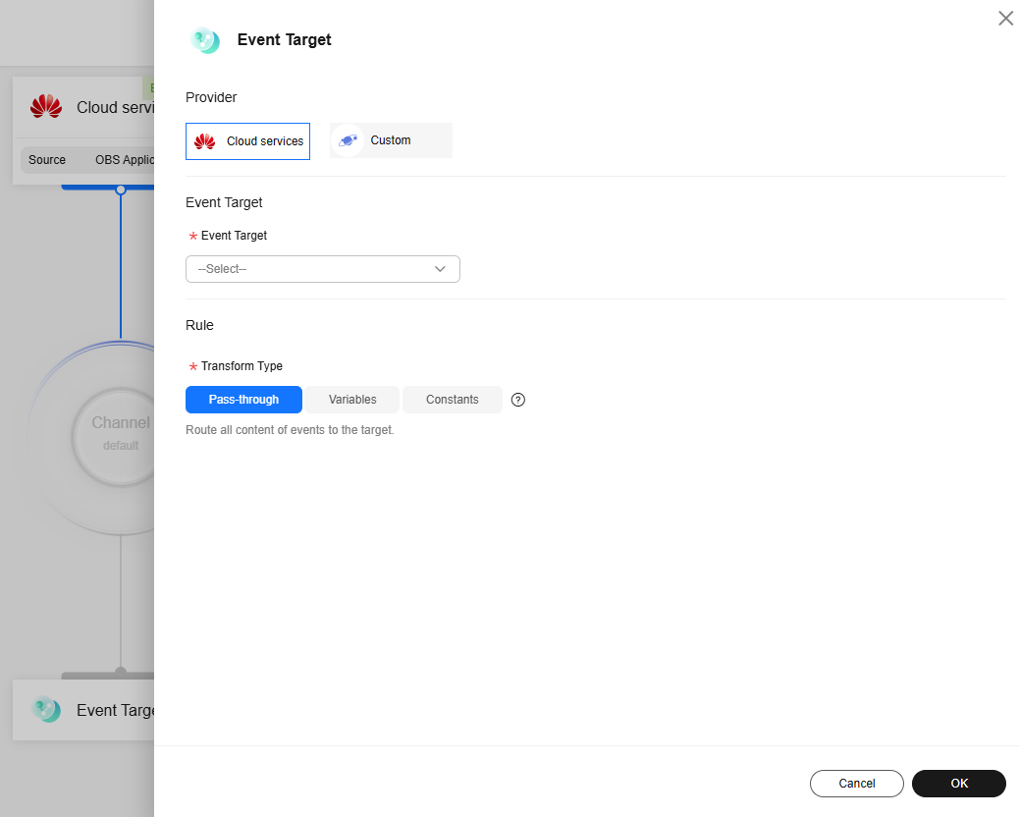Image resolution: width=1019 pixels, height=817 pixels.
Task: Click the default Channel circle node
Action: point(118,434)
